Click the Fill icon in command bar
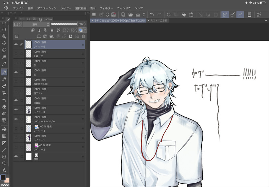This screenshot has width=269, height=187. 183,14
